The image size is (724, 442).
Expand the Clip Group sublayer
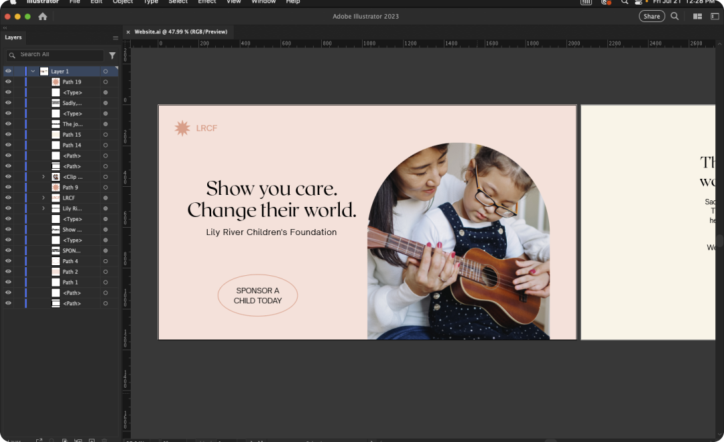(x=44, y=177)
